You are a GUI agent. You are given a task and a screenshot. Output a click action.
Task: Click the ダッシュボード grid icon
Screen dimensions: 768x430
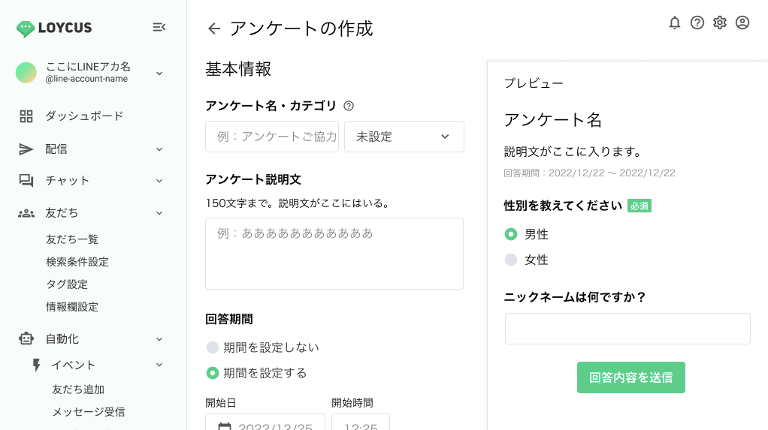26,116
